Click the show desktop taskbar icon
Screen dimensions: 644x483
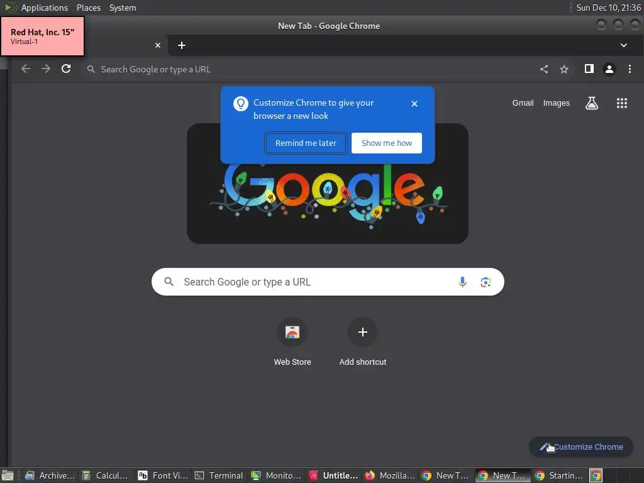[x=8, y=475]
